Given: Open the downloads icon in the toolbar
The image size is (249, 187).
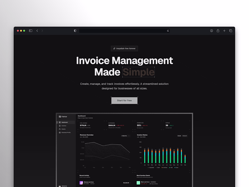Looking at the screenshot, I should pyautogui.click(x=212, y=31).
